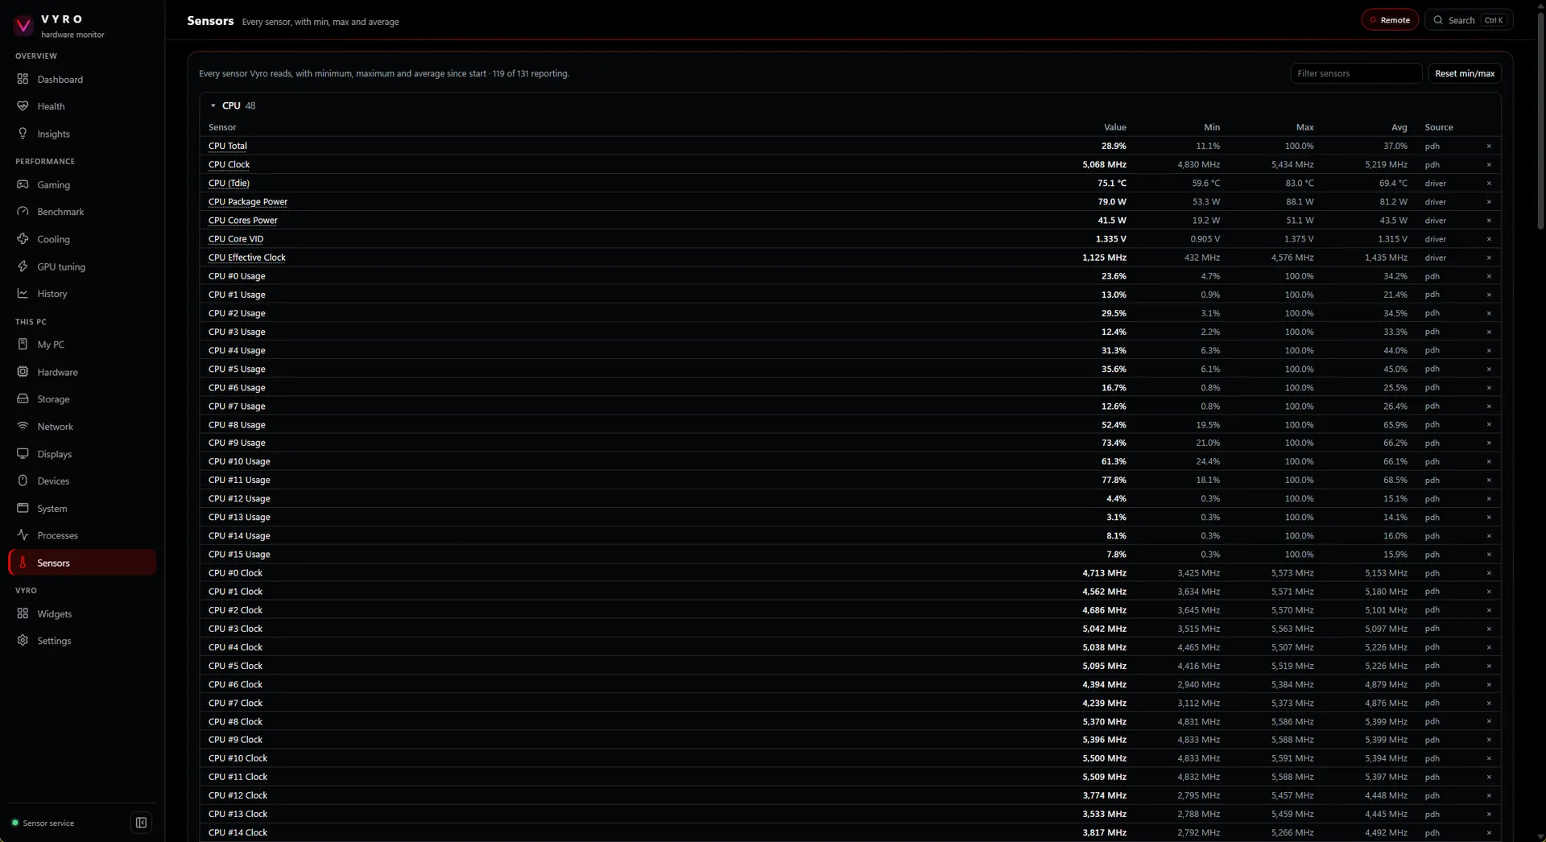
Task: Open Benchmark gauge icon
Action: pyautogui.click(x=23, y=211)
